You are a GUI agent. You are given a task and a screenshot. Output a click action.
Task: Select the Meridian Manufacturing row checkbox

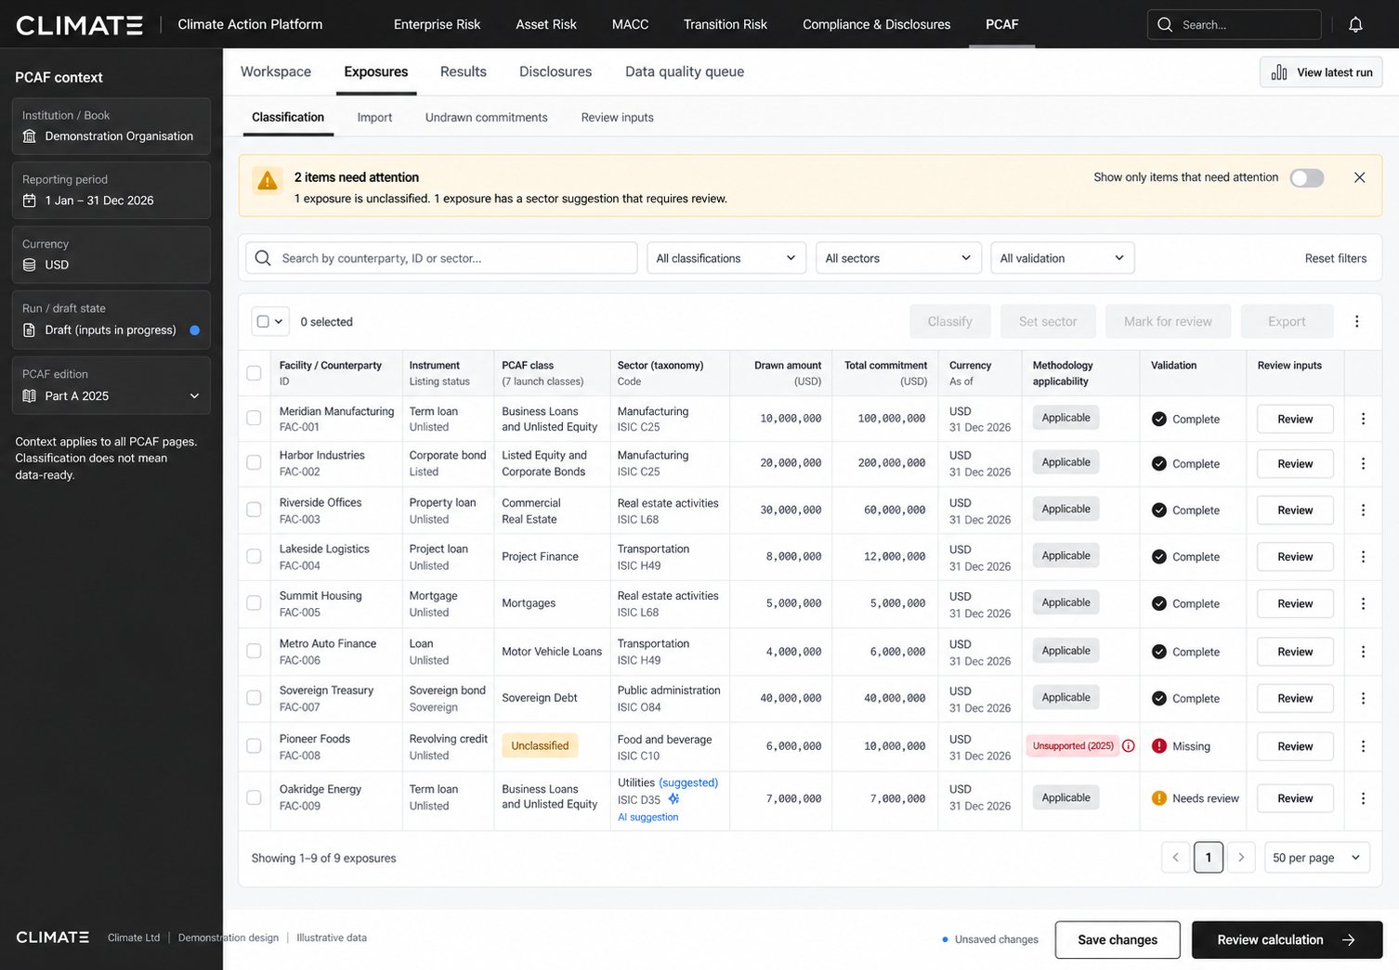[254, 418]
